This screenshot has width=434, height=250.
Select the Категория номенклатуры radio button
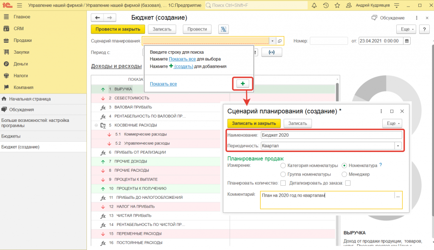pos(283,165)
